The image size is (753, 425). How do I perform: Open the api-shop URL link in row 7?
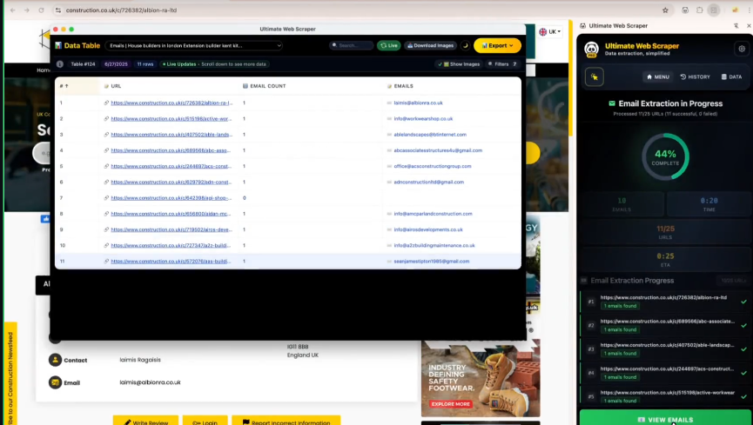[x=171, y=197]
